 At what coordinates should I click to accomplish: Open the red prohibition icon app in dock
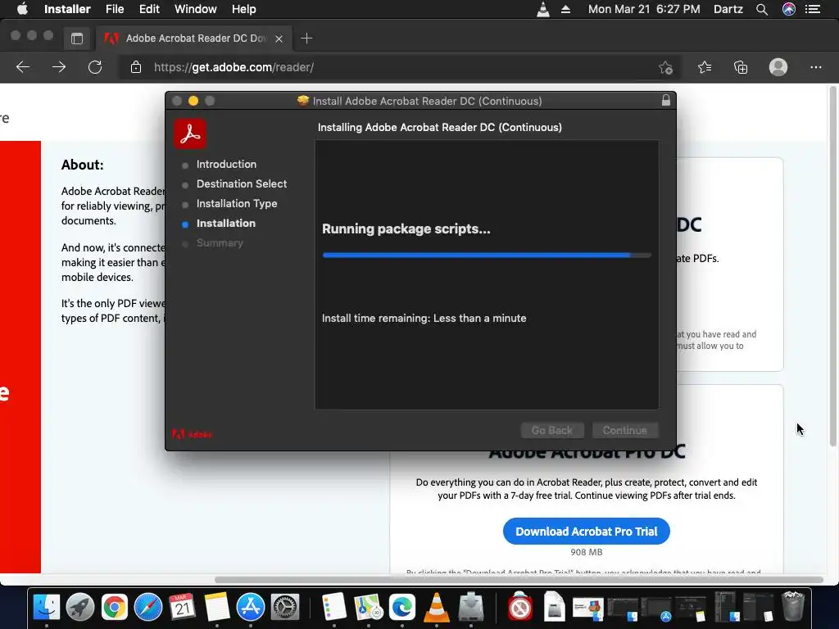519,607
